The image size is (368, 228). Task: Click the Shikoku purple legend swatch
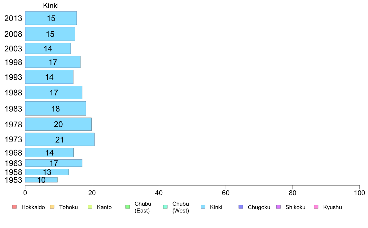pyautogui.click(x=278, y=207)
